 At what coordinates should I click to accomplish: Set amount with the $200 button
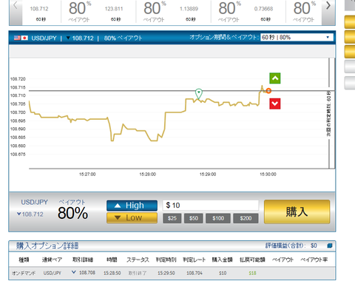(x=246, y=218)
